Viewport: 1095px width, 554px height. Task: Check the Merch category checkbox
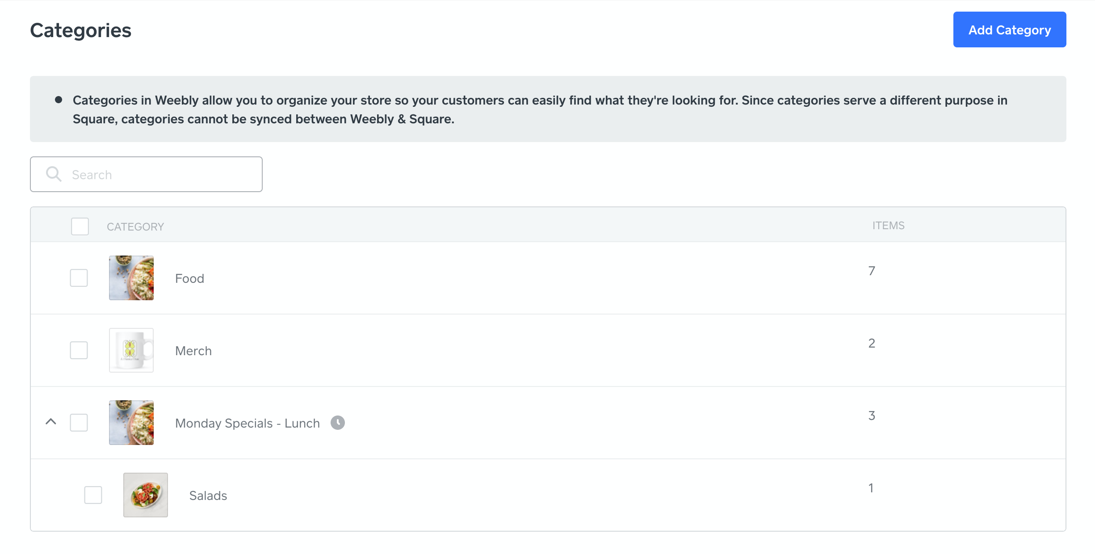point(79,350)
